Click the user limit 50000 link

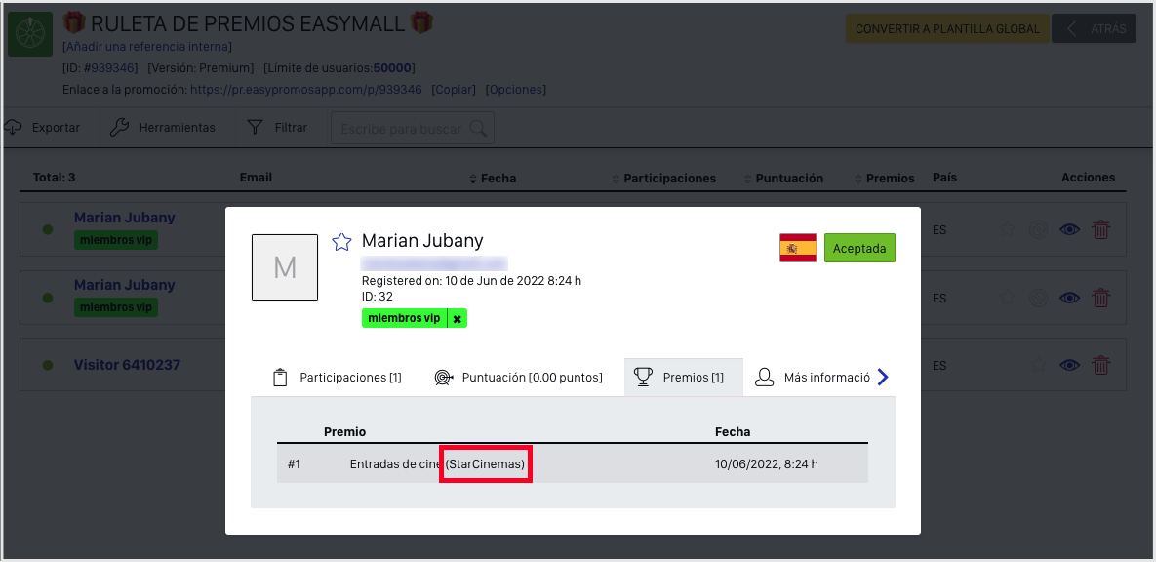[392, 68]
